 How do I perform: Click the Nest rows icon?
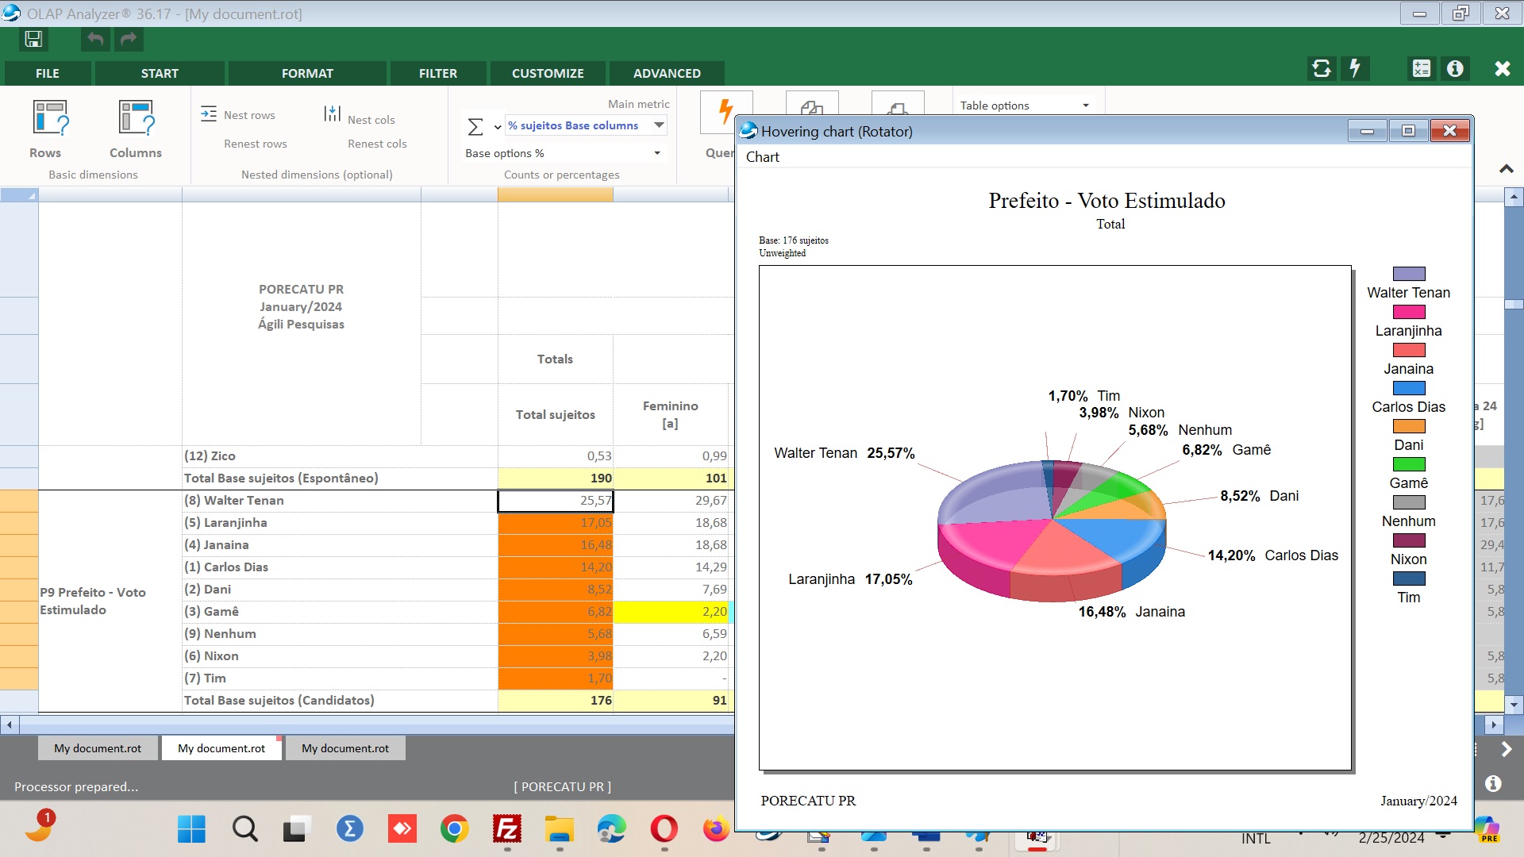pyautogui.click(x=209, y=114)
